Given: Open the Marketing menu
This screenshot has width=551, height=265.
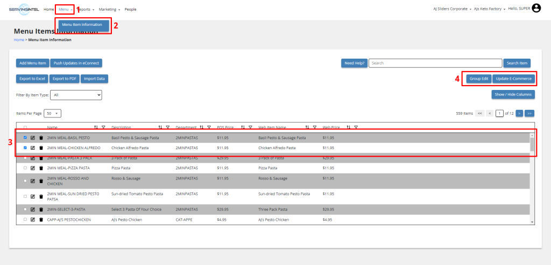Looking at the screenshot, I should (109, 9).
